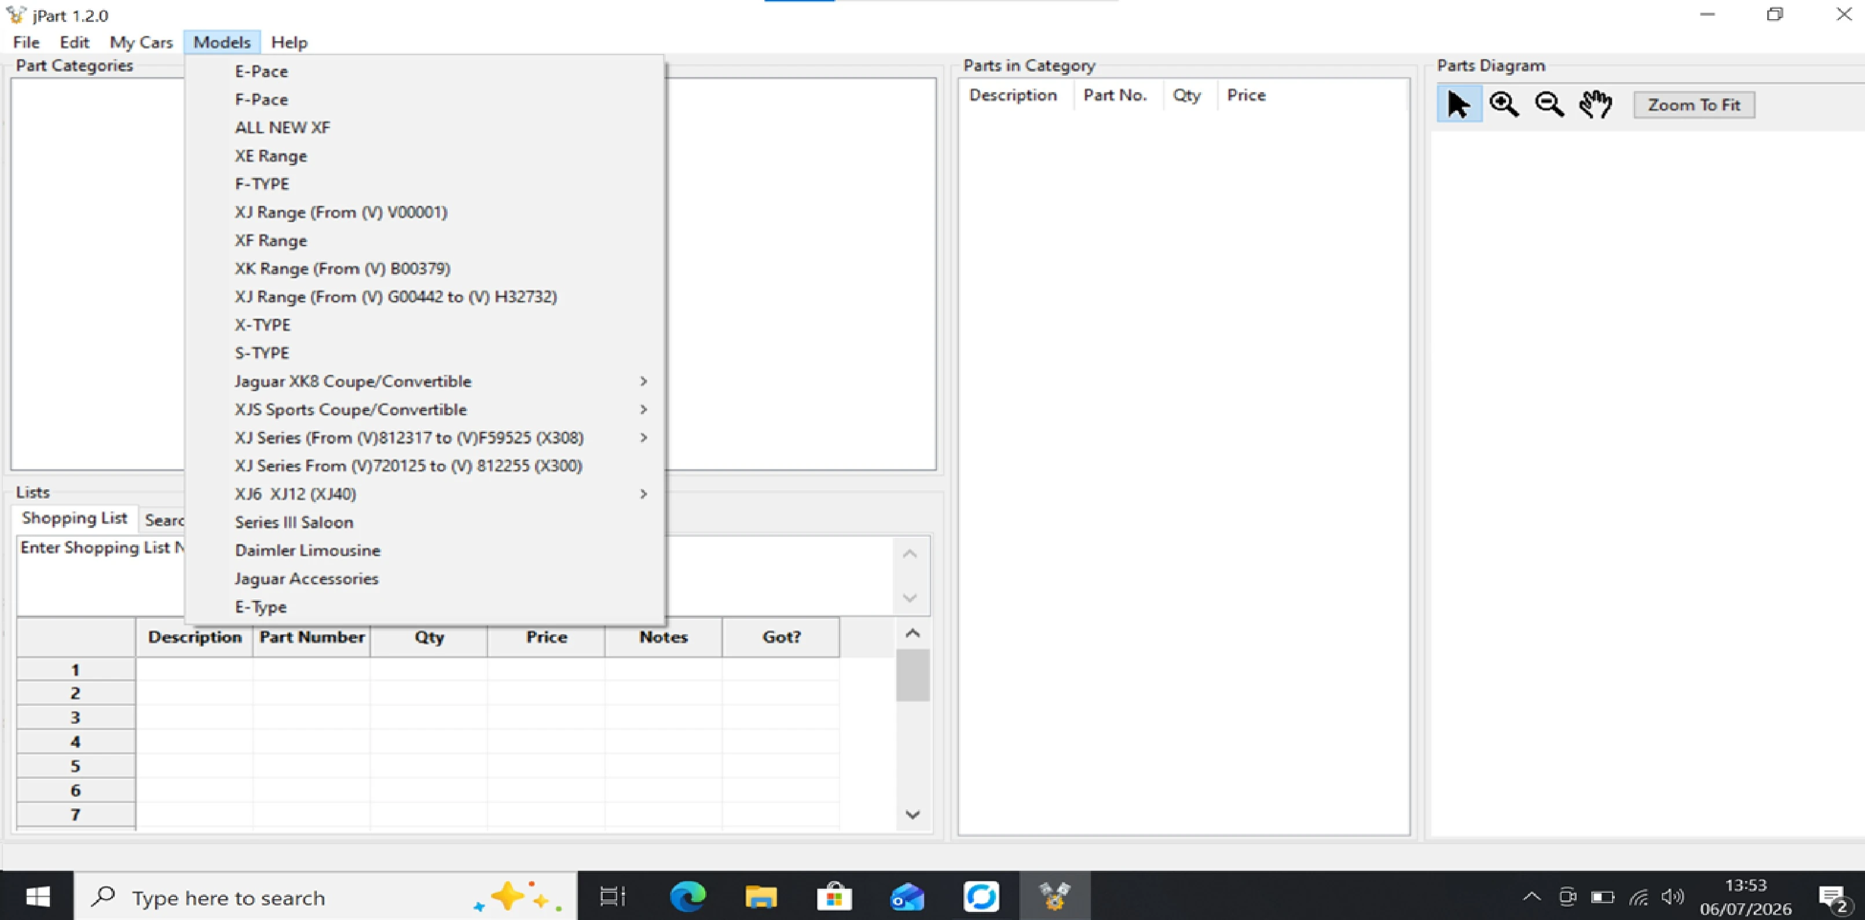Image resolution: width=1865 pixels, height=920 pixels.
Task: Switch to the Shopping List tab
Action: pos(74,518)
